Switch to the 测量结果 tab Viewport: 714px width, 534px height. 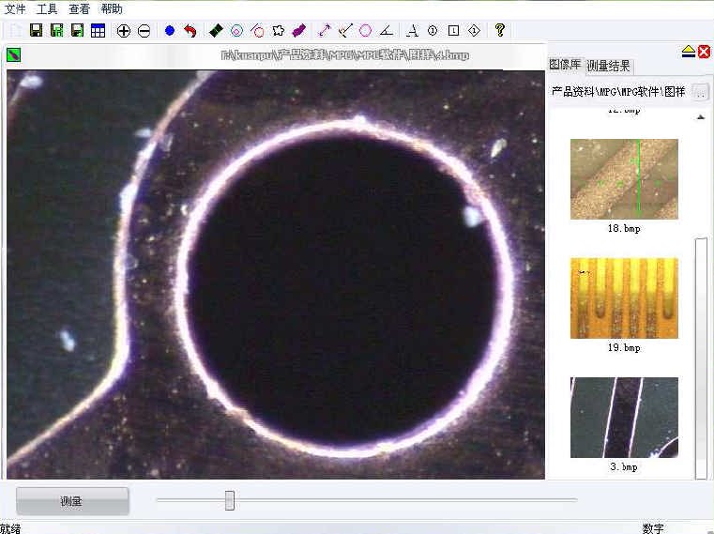[609, 67]
